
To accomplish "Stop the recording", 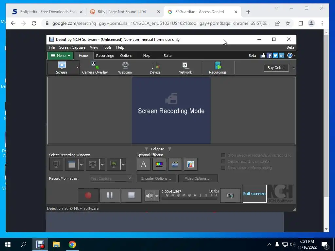I will coord(131,195).
